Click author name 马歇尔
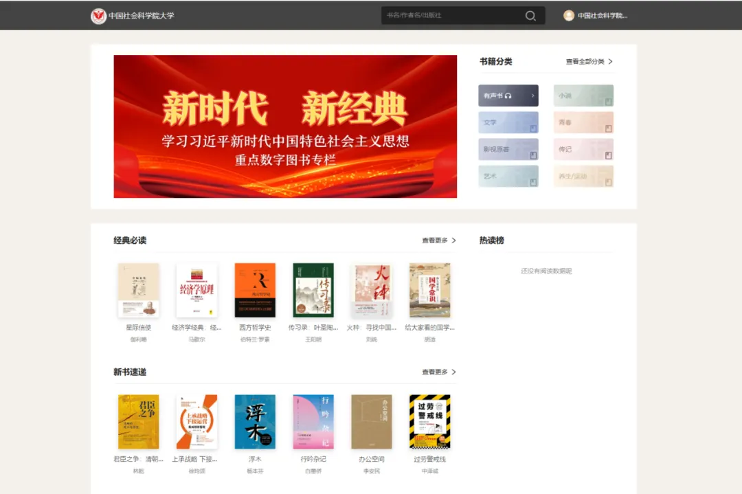 click(x=197, y=339)
